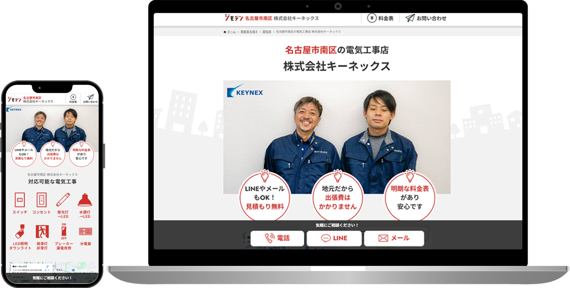Tap the 見積もり無料 badge on phone
The height and width of the screenshot is (288, 570).
24,154
